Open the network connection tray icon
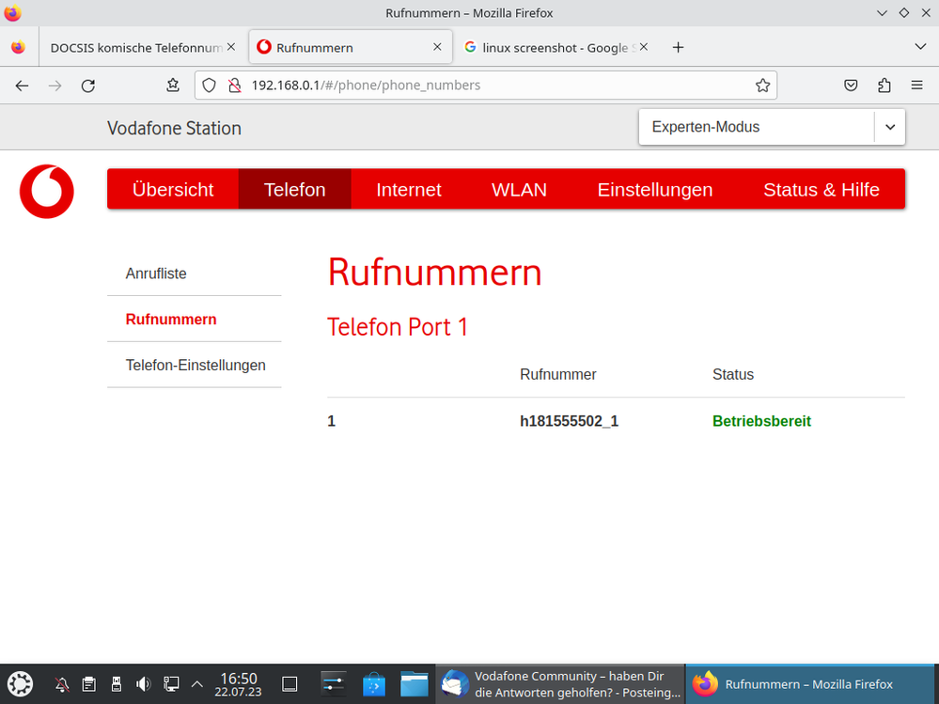The height and width of the screenshot is (704, 939). (171, 683)
